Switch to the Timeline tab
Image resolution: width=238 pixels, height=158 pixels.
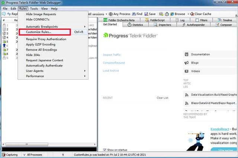225,20
